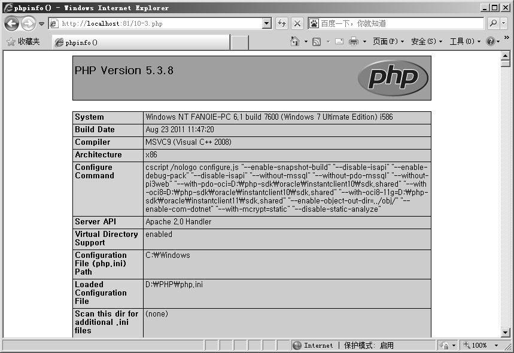The height and width of the screenshot is (353, 514).
Task: Click the security lock status icon
Action: (445, 345)
